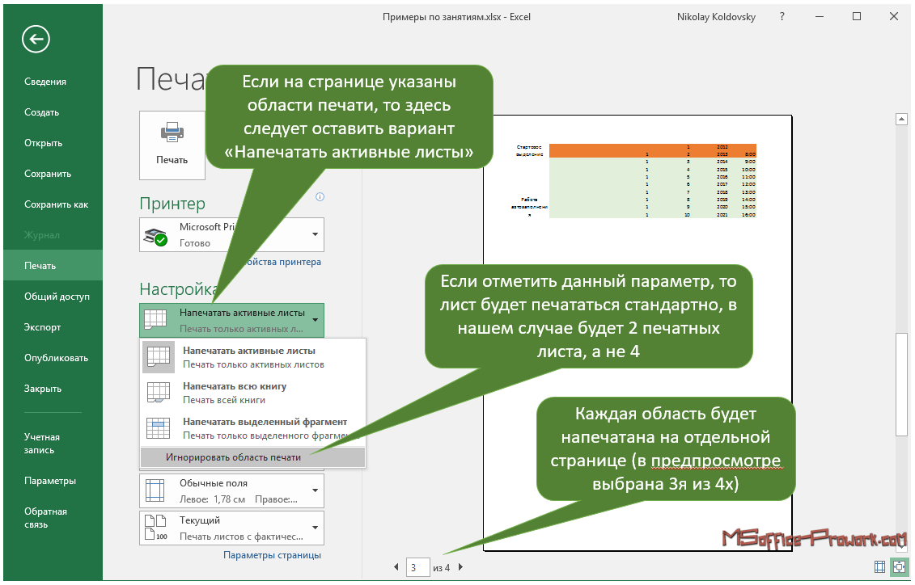Go to previous preview page arrow
This screenshot has height=585, width=915.
pos(396,567)
